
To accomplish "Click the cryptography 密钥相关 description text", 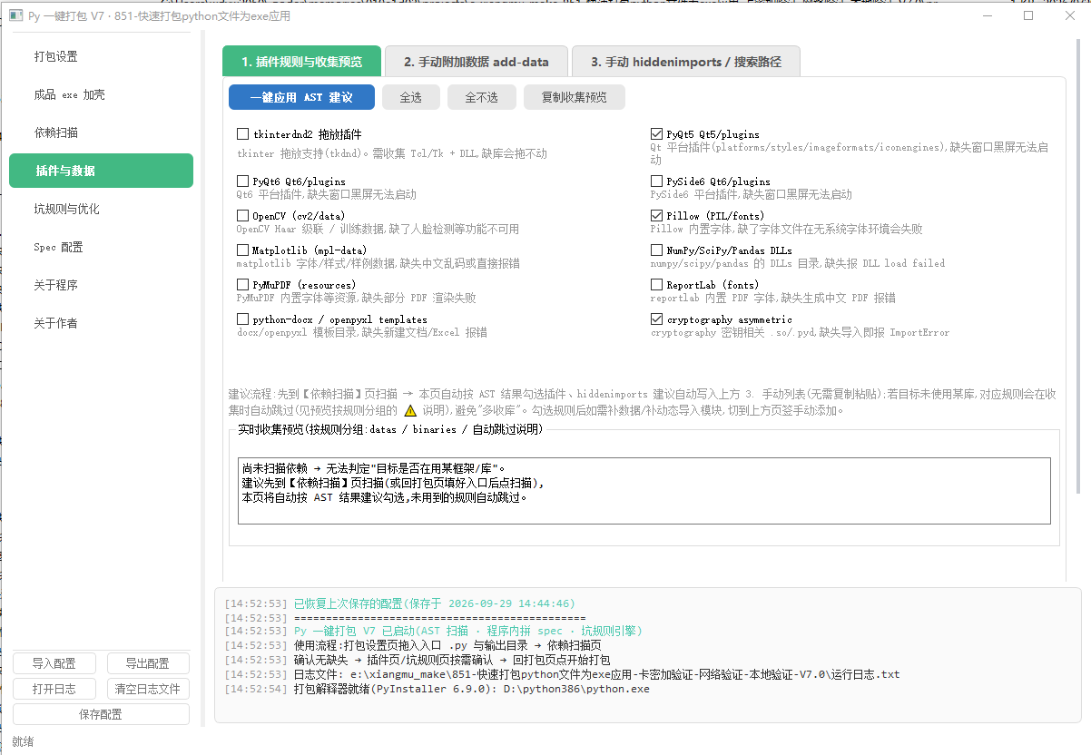I will coord(800,332).
